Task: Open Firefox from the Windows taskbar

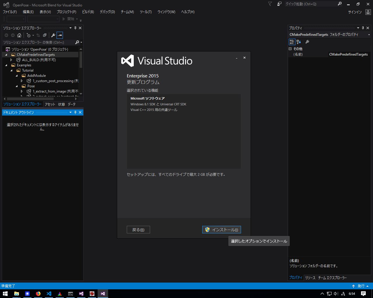Action: click(x=38, y=294)
